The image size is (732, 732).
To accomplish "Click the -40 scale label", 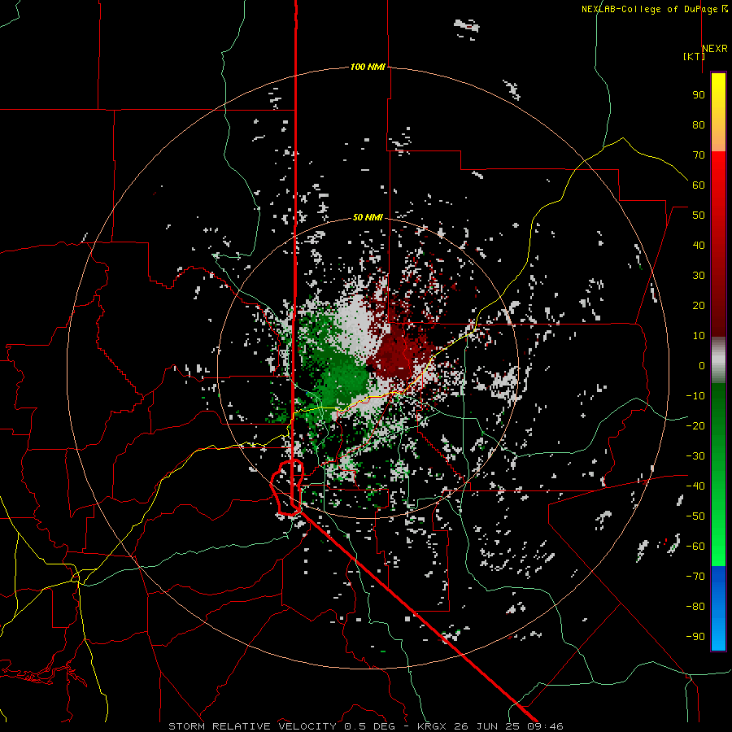I will click(695, 486).
